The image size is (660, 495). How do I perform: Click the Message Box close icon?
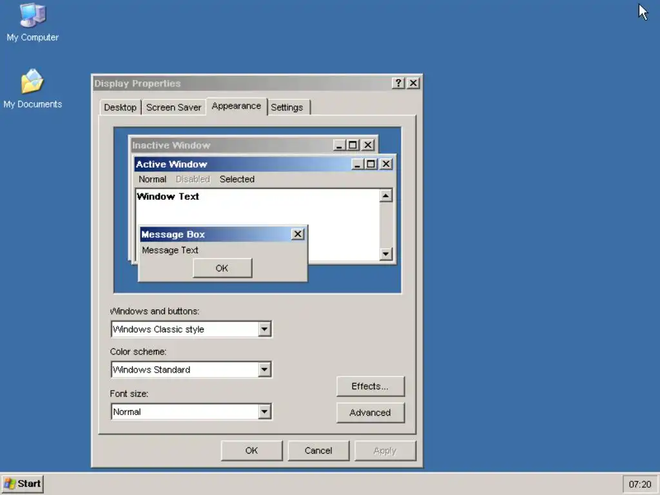coord(298,234)
